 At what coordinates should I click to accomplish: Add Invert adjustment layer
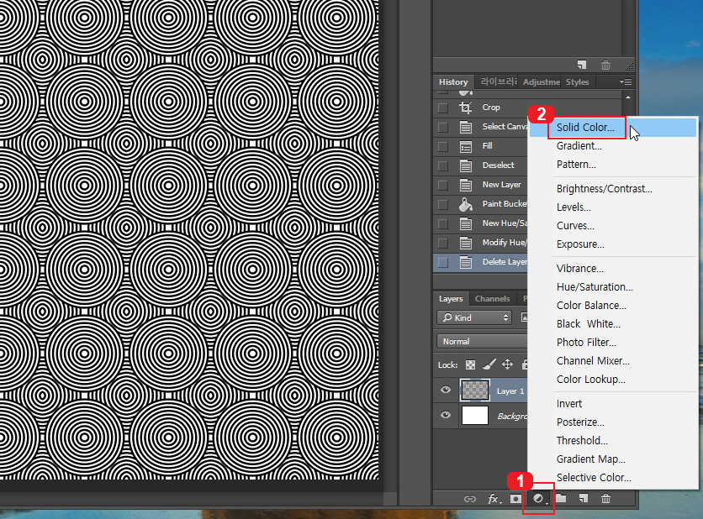tap(613, 403)
